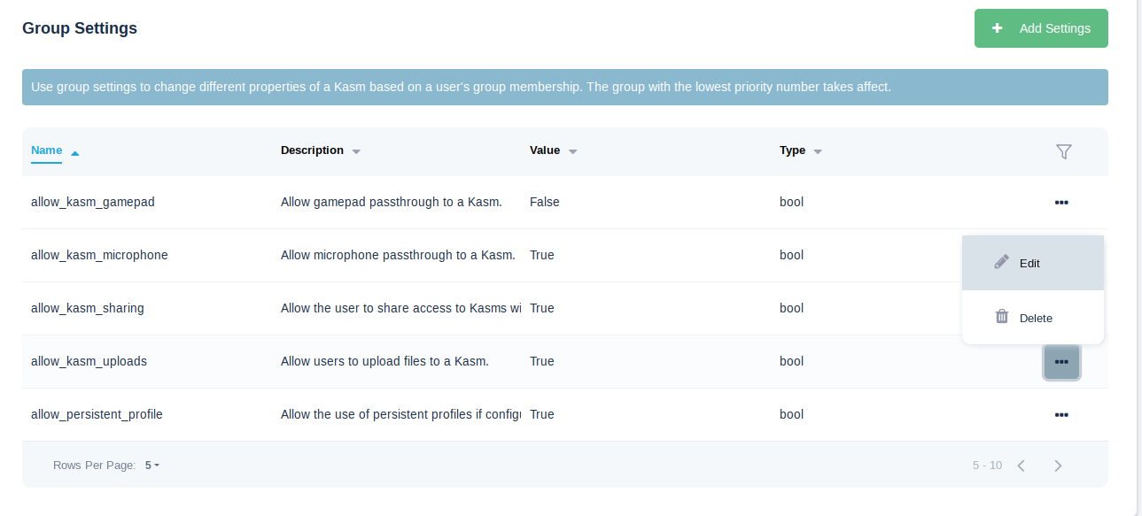Open the filter icon in table header
The width and height of the screenshot is (1142, 516).
1064,151
